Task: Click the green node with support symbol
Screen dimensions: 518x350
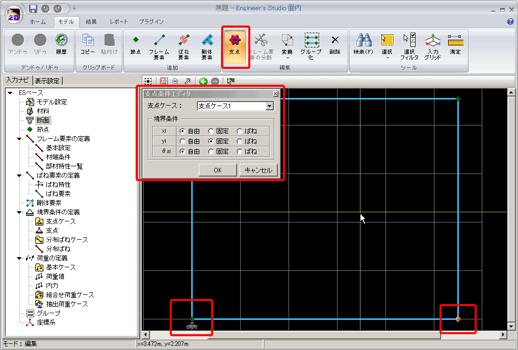Action: [192, 319]
